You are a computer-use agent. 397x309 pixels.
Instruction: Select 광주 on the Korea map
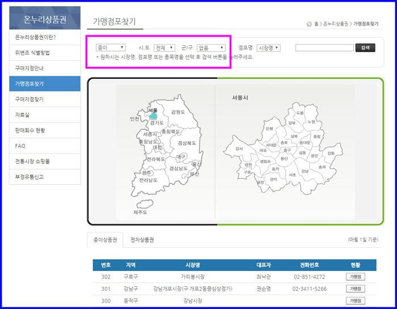point(146,172)
